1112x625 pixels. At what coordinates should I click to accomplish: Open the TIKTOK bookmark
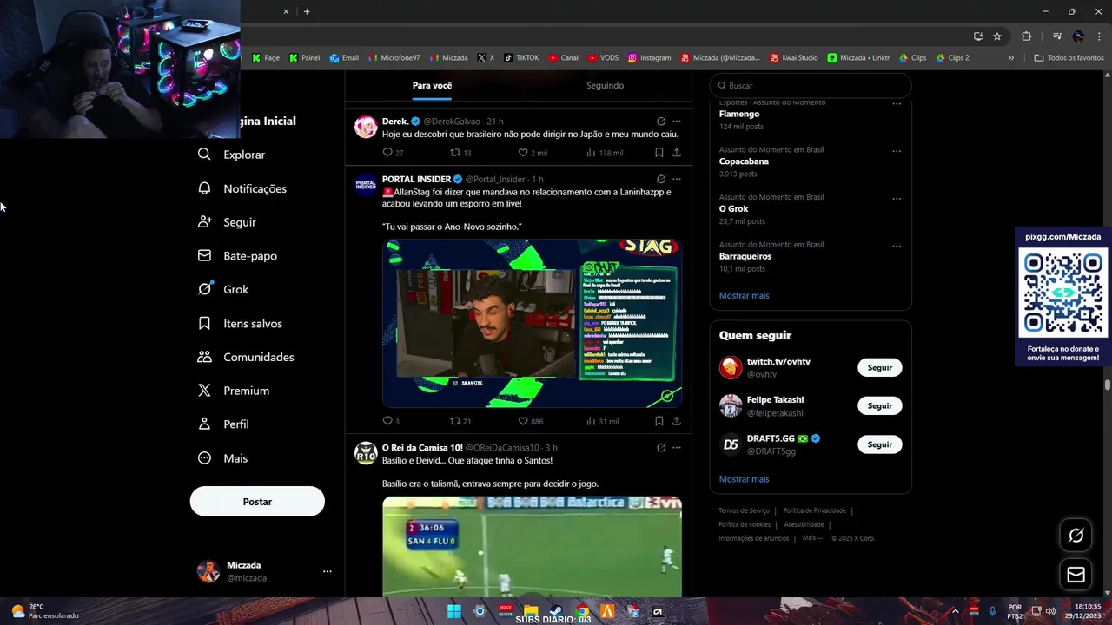coord(521,58)
